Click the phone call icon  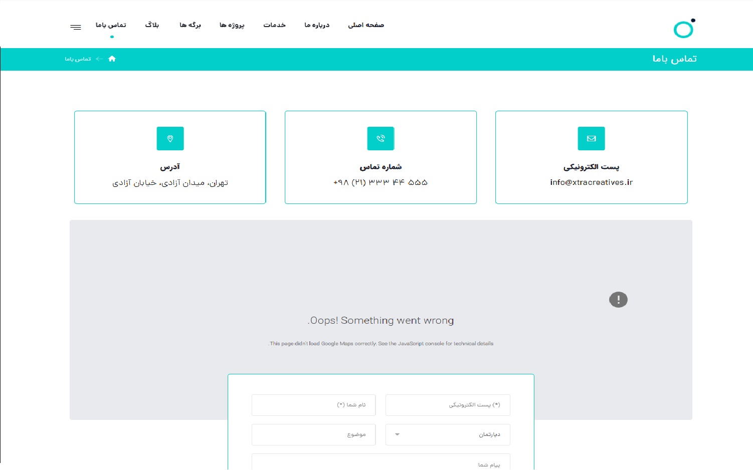coord(381,138)
